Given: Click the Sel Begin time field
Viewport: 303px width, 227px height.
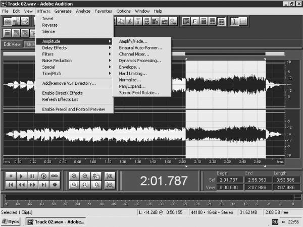Looking at the screenshot, I should click(230, 180).
